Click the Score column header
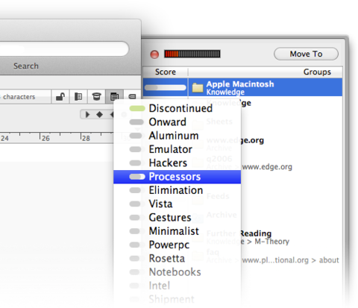The width and height of the screenshot is (358, 308). click(x=166, y=72)
